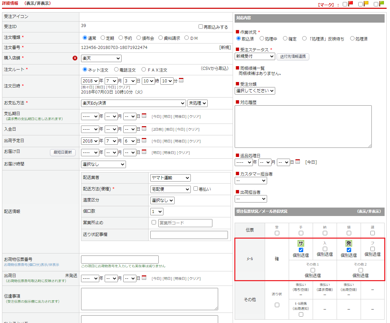
Task: Click calendar icon beside 入金日
Action: pyautogui.click(x=144, y=129)
